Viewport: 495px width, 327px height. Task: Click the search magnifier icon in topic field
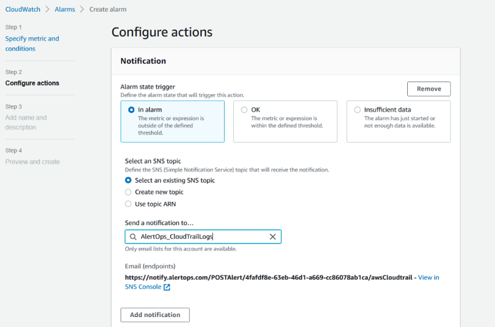coord(133,237)
